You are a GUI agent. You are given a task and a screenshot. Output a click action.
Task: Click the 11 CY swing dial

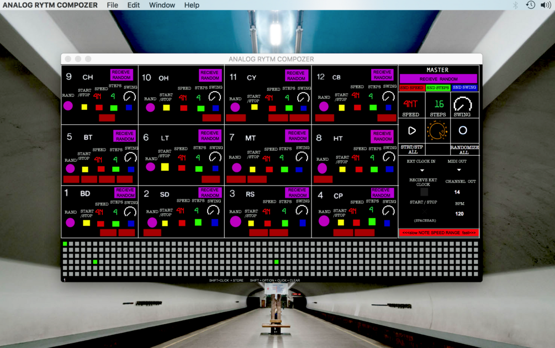click(x=303, y=97)
